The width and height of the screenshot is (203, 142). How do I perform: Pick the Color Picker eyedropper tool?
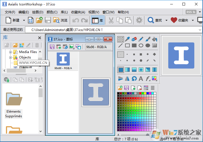click(x=127, y=39)
